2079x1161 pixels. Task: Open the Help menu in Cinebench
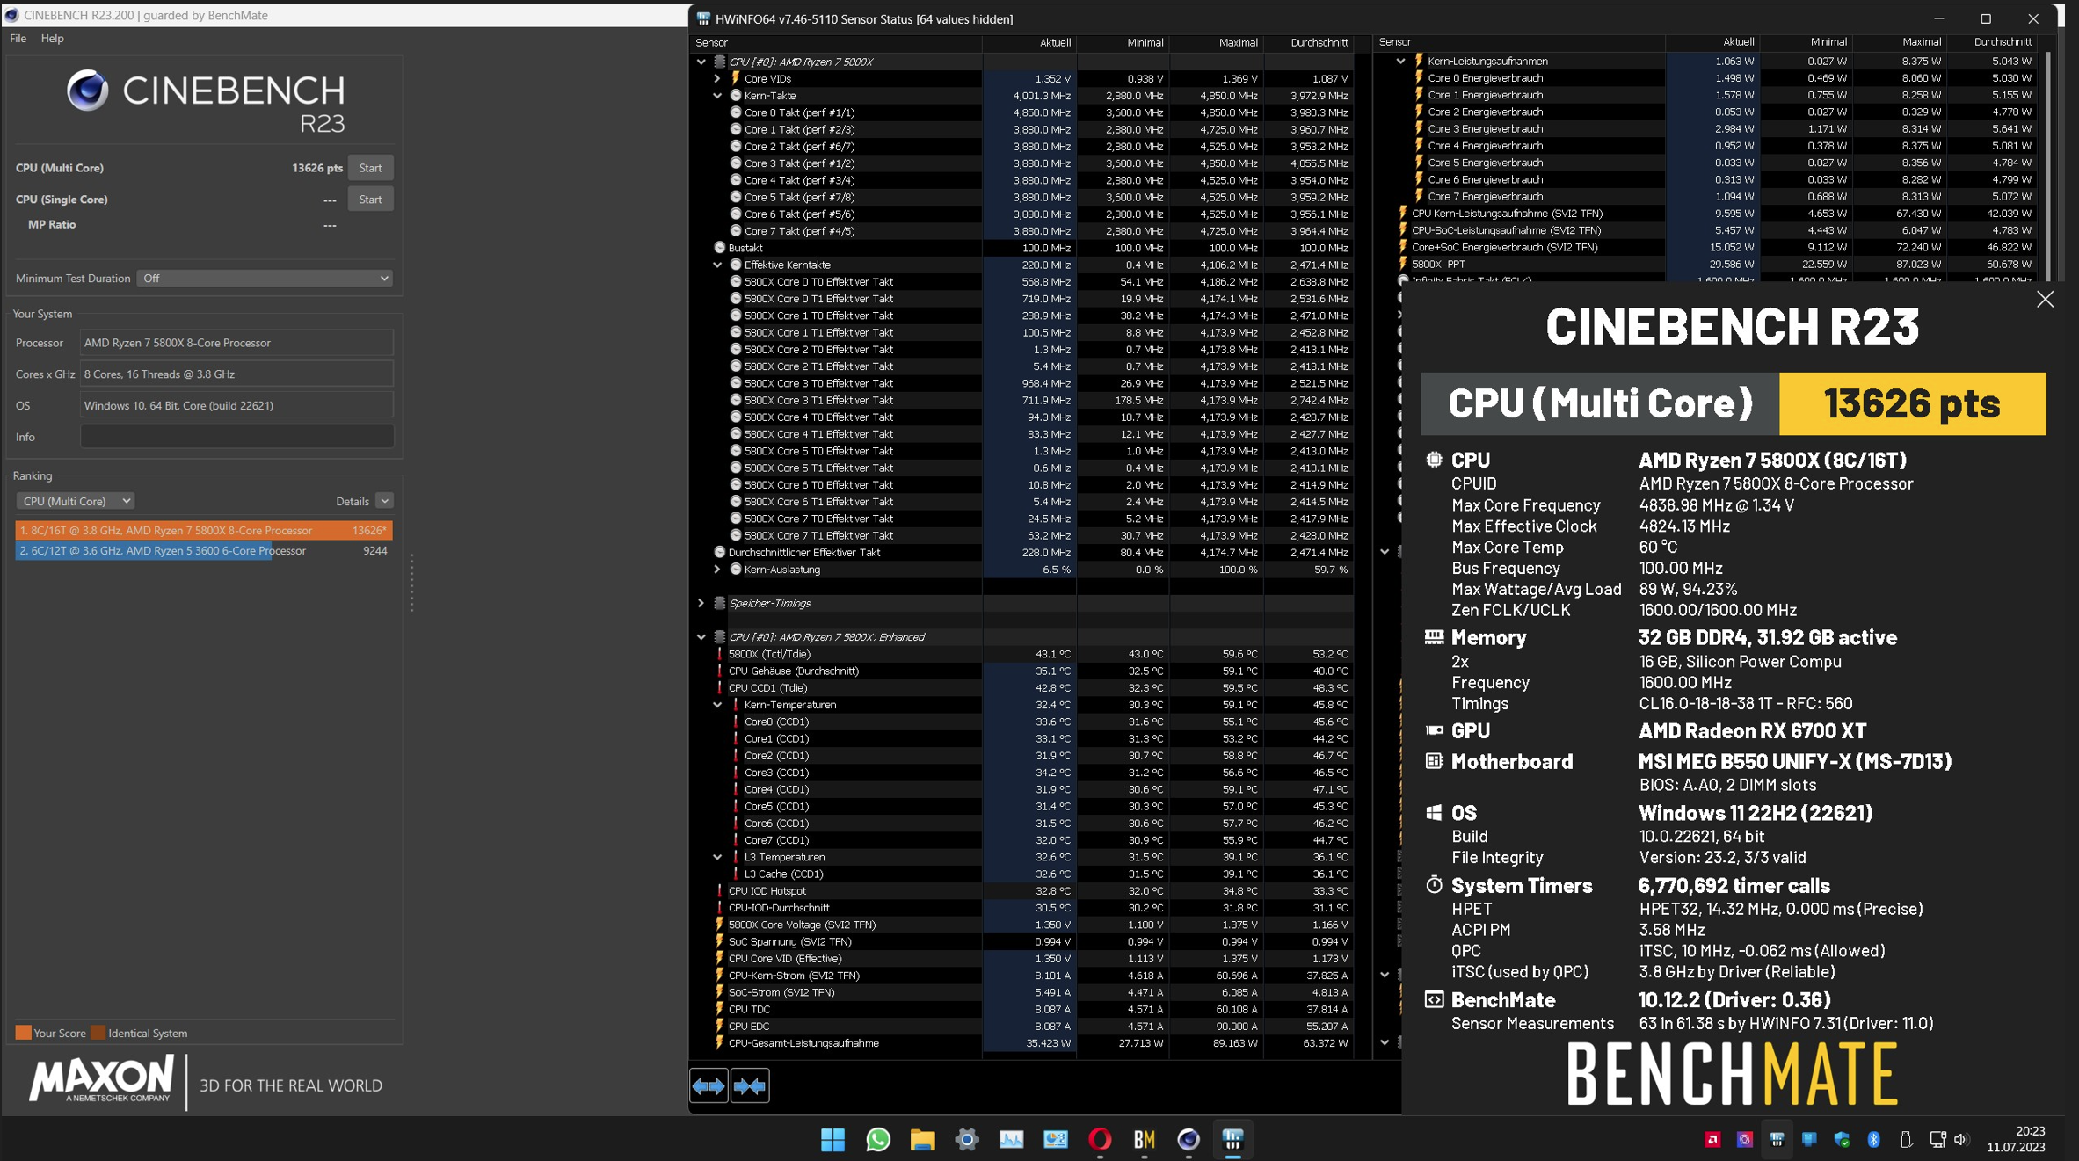[52, 39]
